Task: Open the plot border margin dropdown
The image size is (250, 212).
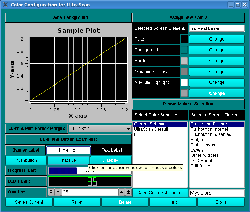Action: pos(128,129)
